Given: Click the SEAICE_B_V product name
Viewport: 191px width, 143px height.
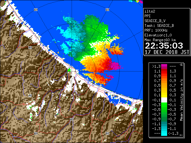Looking at the screenshot, I should click(155, 21).
